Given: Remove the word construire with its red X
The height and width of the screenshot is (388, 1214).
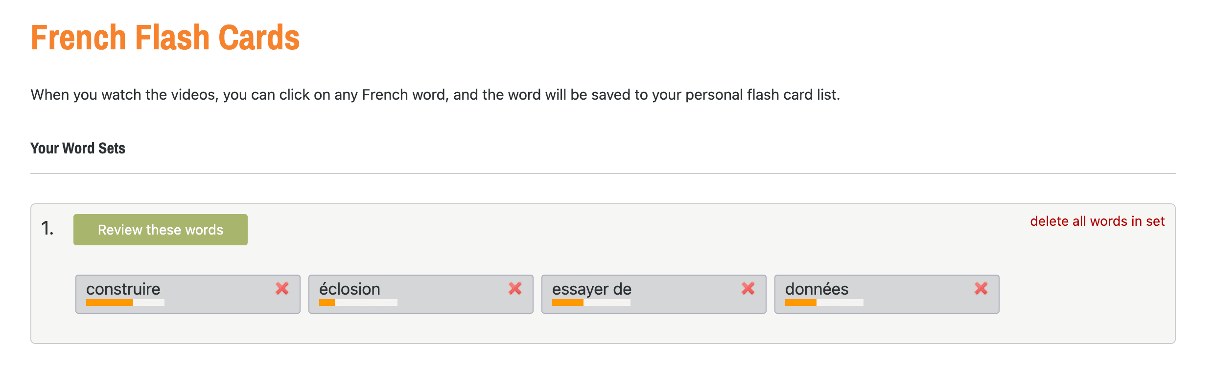Looking at the screenshot, I should pos(282,288).
